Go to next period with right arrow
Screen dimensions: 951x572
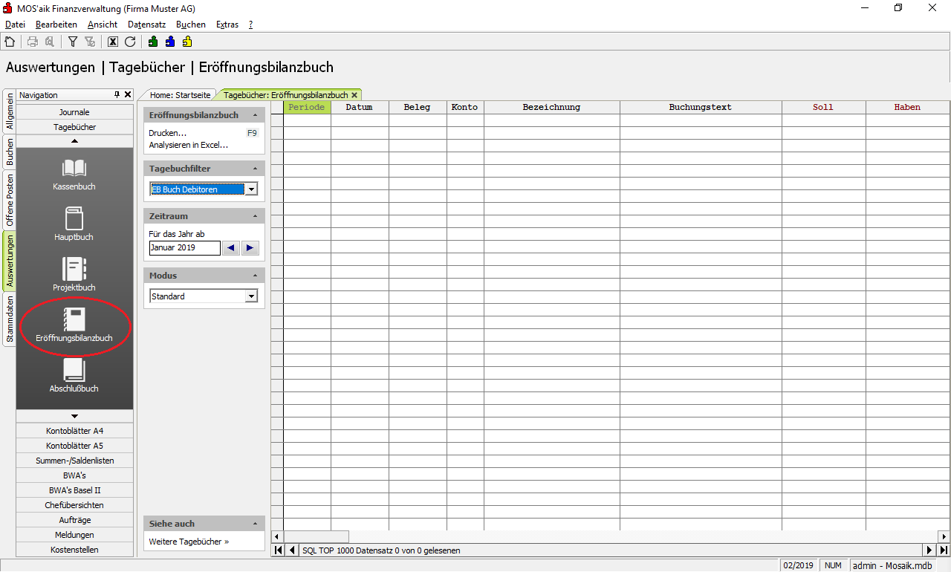(250, 248)
